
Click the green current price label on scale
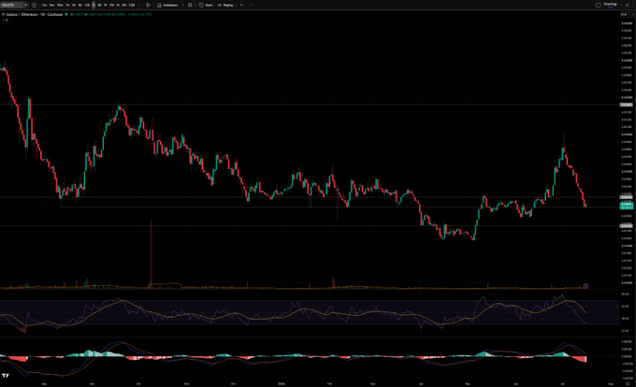click(627, 206)
